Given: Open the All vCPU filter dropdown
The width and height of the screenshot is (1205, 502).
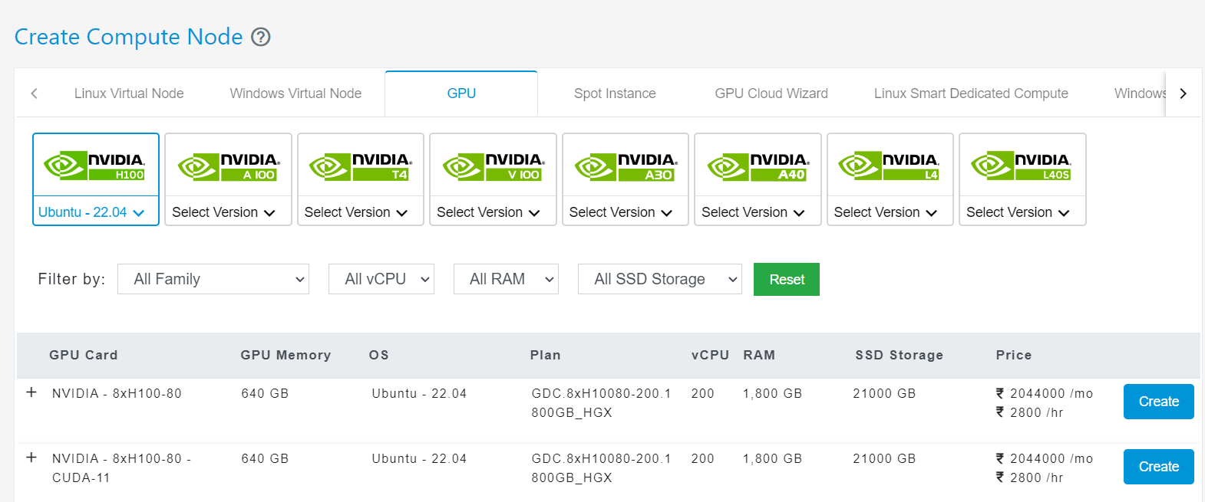Looking at the screenshot, I should [x=381, y=279].
